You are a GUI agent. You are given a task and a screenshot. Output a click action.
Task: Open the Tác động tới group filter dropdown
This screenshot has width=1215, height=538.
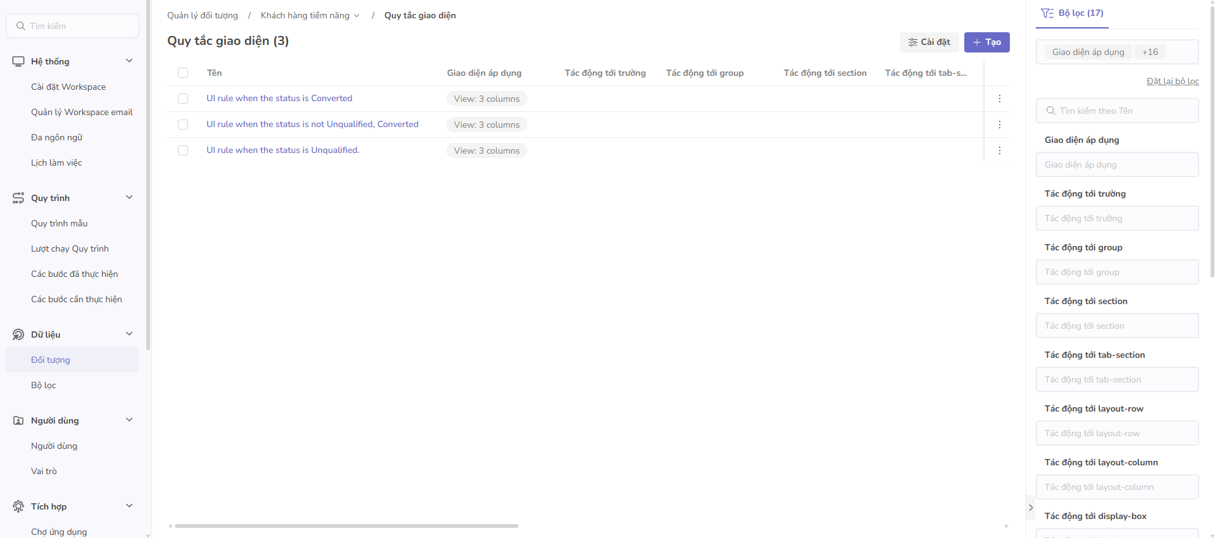point(1117,272)
